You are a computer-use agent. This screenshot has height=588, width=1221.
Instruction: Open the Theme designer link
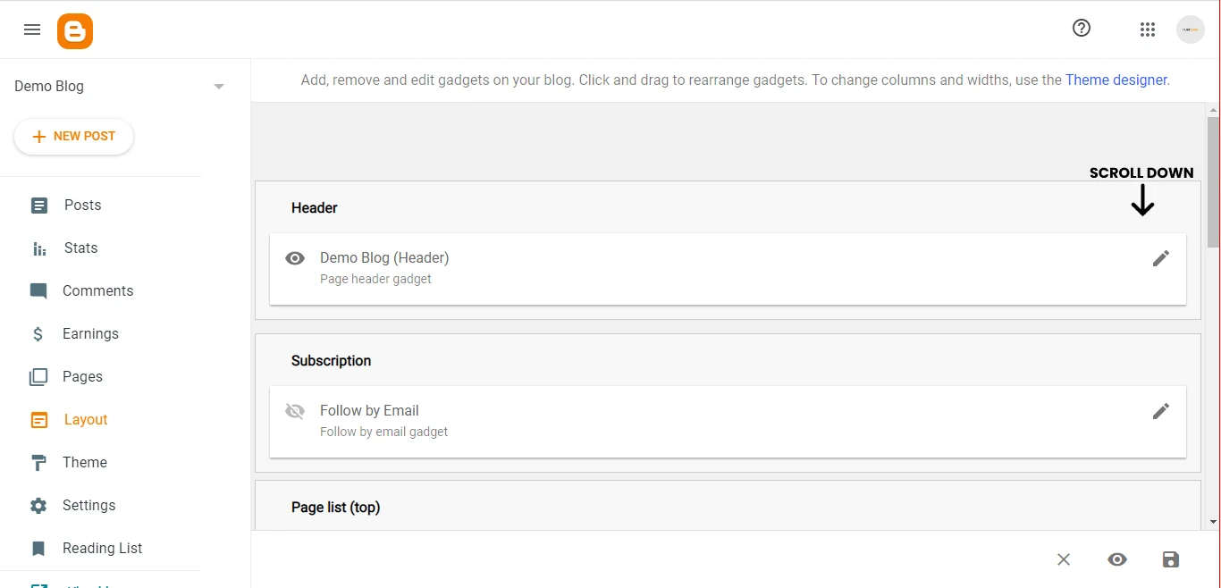pyautogui.click(x=1116, y=80)
